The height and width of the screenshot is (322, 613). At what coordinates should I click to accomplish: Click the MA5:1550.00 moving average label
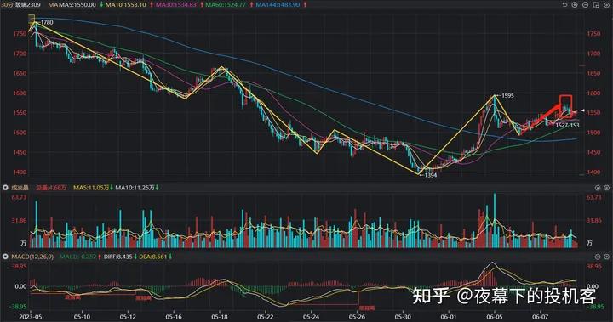(x=77, y=5)
